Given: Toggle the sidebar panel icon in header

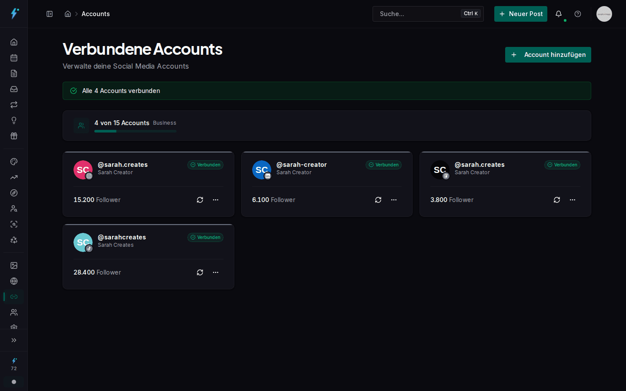Looking at the screenshot, I should point(50,14).
